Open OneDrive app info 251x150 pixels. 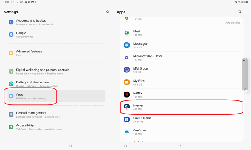[x=182, y=132]
